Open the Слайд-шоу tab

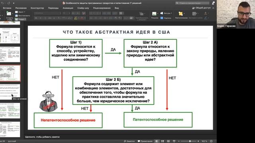(83, 8)
